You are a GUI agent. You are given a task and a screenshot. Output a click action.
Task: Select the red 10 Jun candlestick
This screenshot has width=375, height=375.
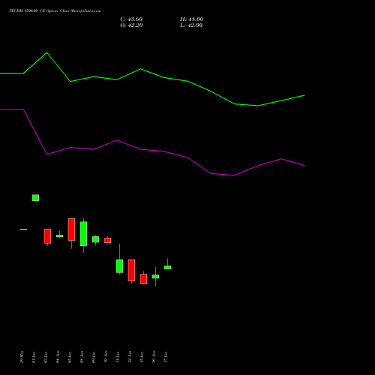pyautogui.click(x=107, y=240)
